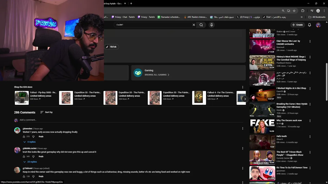
Task: Expand the hidden bookmarks chevron
Action: click(302, 17)
